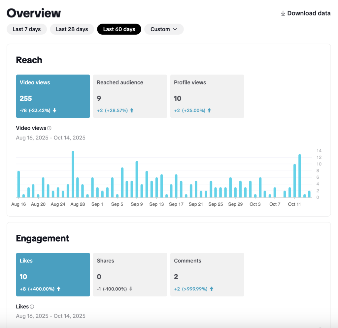View the Comments engagement card
Screen dimensions: 338x328
207,274
